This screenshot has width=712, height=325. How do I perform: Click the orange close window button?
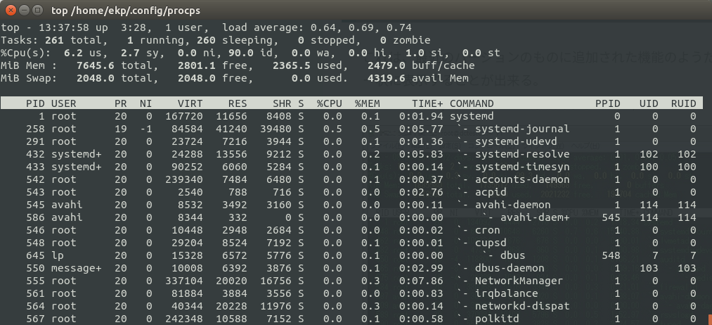point(11,10)
